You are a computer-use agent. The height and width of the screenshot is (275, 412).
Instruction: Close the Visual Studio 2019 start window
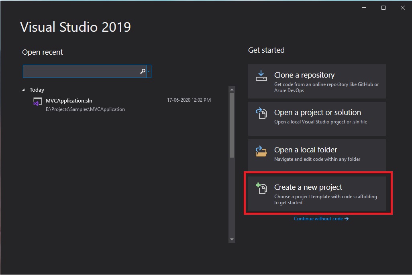point(402,8)
